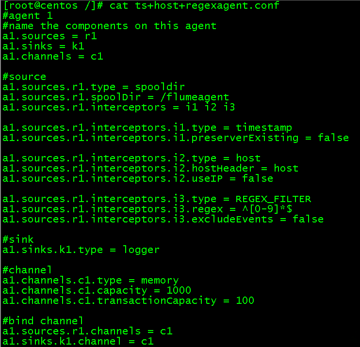Click the "REGEX_FILTER" type value

pyautogui.click(x=273, y=199)
